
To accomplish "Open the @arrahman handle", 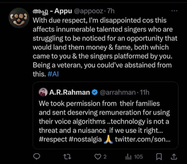I will tap(117, 92).
